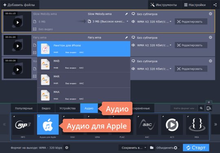Switch to the Video (Видео) tab
220x153 pixels.
[x=46, y=108]
